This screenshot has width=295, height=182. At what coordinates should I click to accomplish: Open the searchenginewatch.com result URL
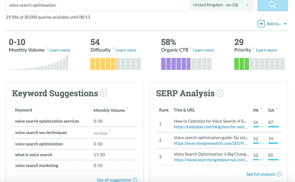210,143
